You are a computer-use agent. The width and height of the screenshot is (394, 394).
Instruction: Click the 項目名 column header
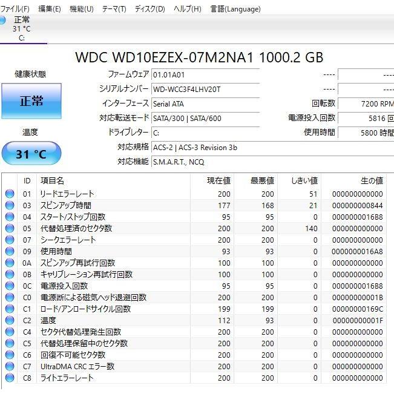(x=113, y=181)
